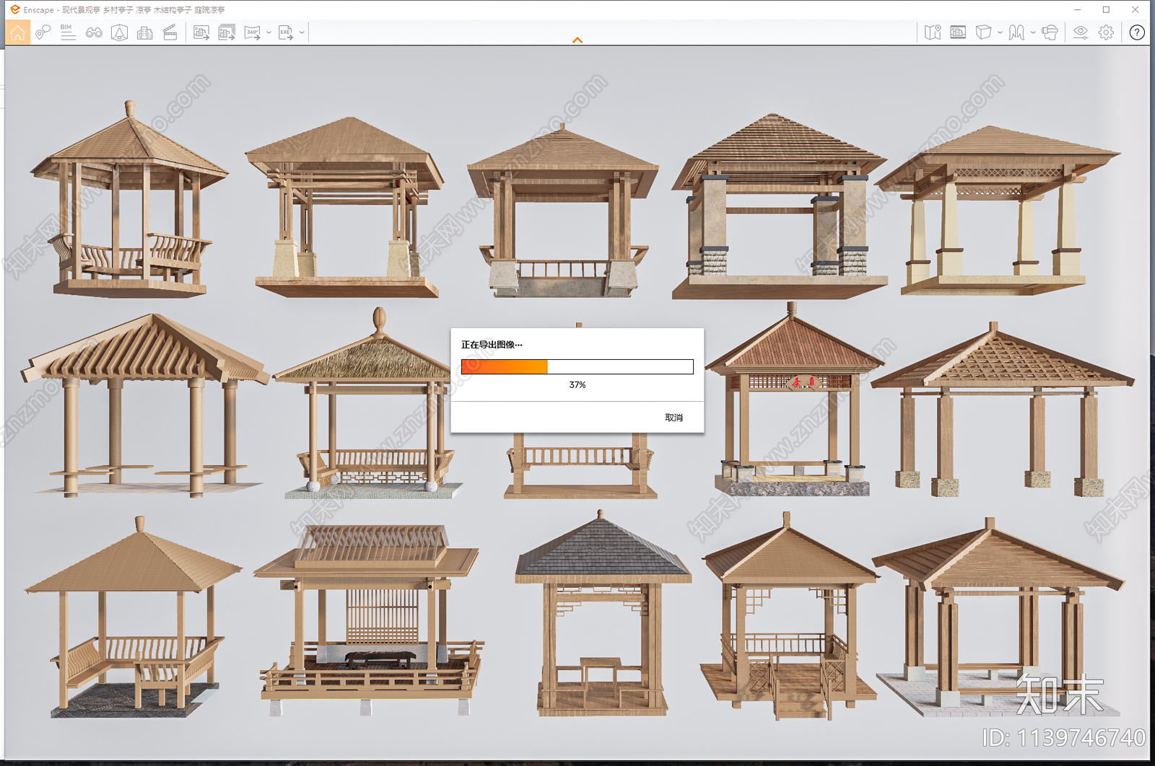Click the Enscape window title text
The image size is (1155, 766).
click(x=124, y=10)
